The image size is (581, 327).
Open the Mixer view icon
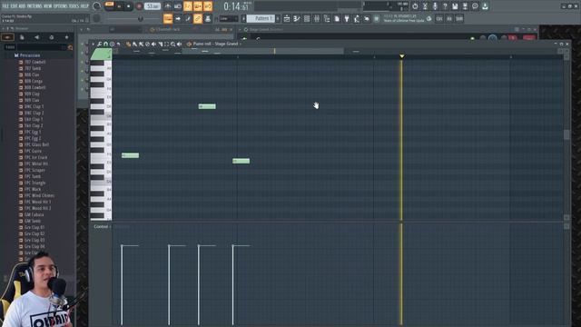click(317, 18)
